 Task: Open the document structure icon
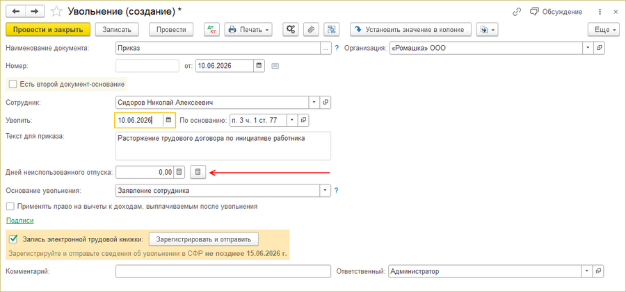tap(331, 30)
